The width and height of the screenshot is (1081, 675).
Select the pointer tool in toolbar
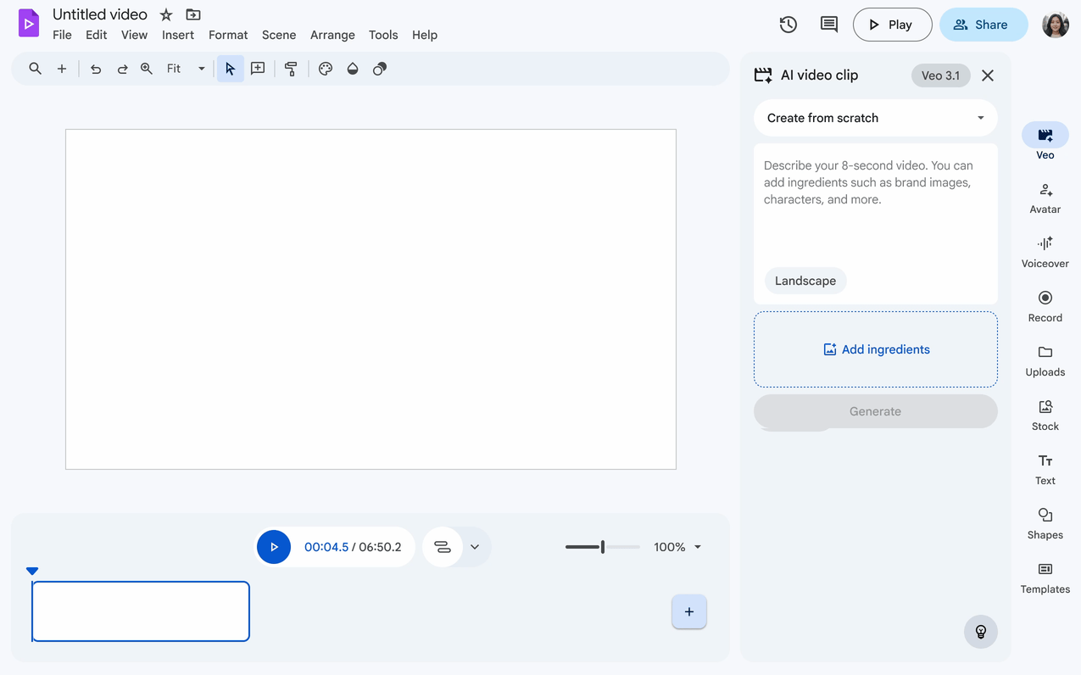[x=230, y=68]
